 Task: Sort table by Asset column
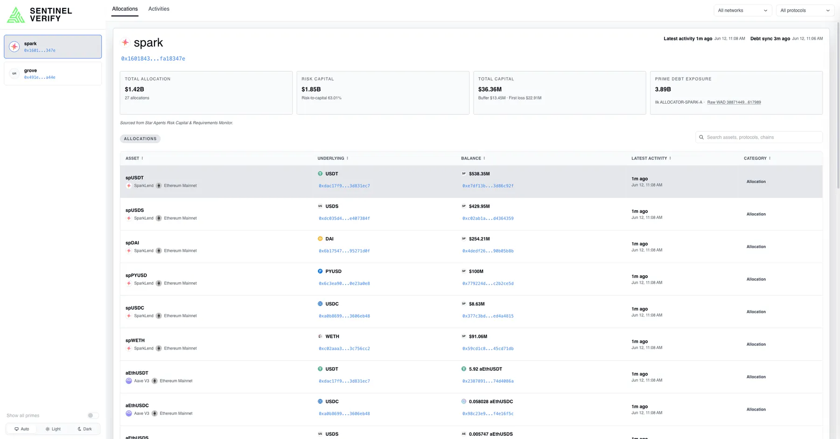pyautogui.click(x=134, y=158)
